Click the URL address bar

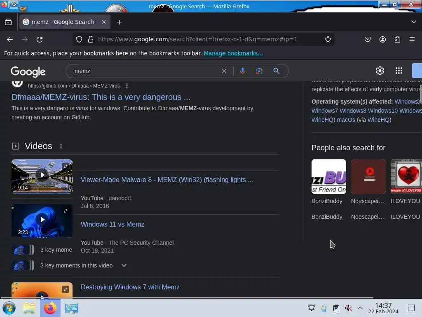(198, 39)
